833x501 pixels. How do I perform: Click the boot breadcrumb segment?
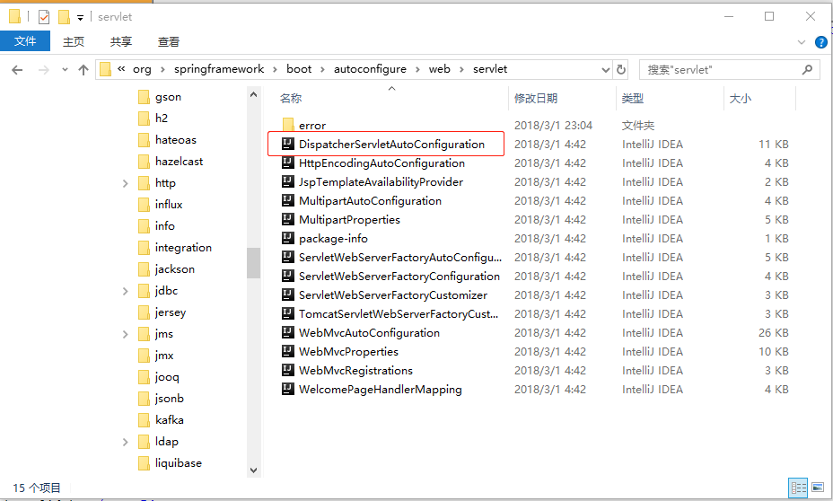[x=299, y=69]
